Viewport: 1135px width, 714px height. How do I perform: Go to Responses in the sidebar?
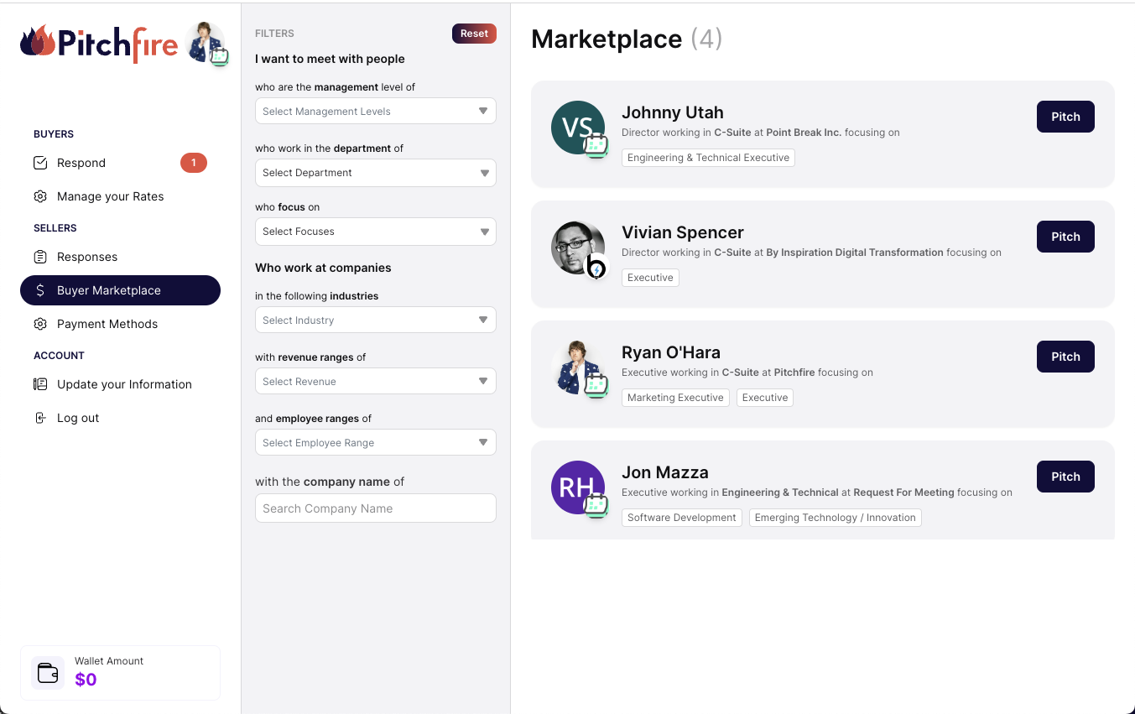(x=87, y=257)
